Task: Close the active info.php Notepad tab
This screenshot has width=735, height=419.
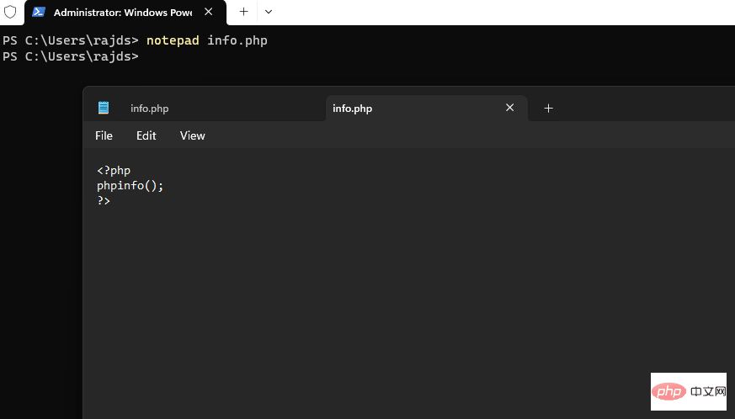Action: 509,108
